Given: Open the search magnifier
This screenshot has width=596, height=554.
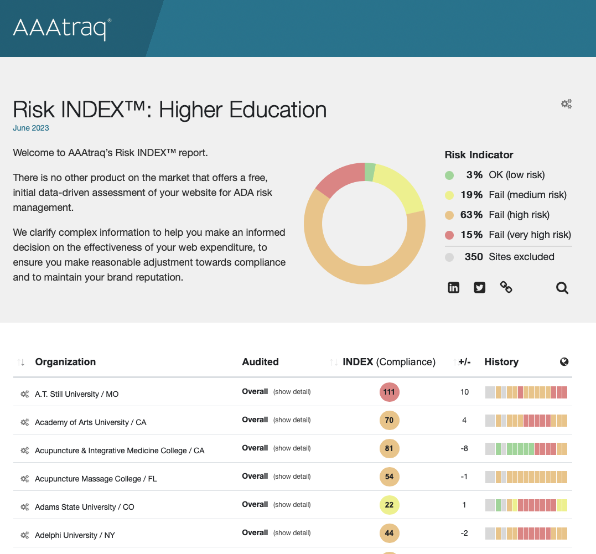Looking at the screenshot, I should point(562,288).
